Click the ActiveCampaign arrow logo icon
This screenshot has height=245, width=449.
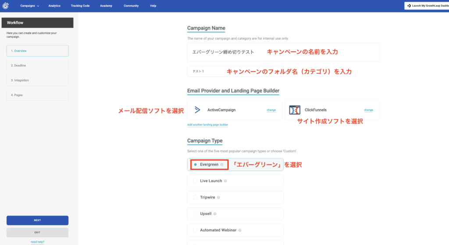[197, 110]
